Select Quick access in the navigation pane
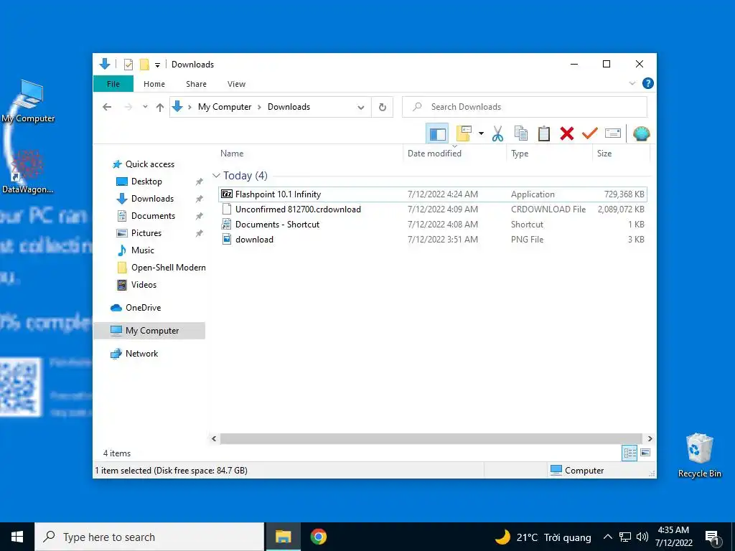Viewport: 735px width, 551px height. [149, 164]
